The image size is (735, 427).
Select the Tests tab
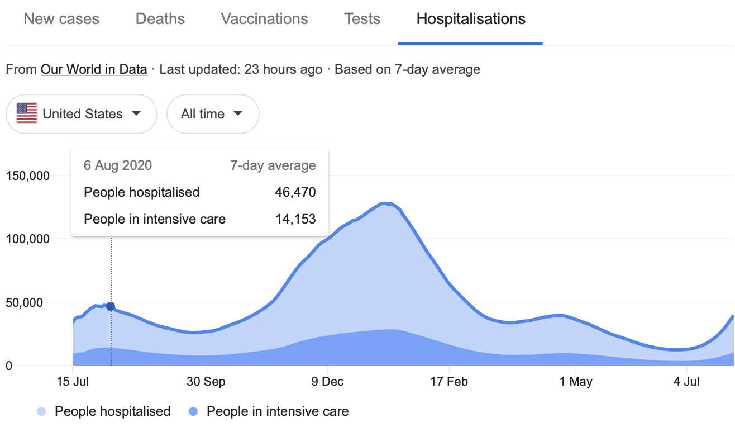pos(362,19)
